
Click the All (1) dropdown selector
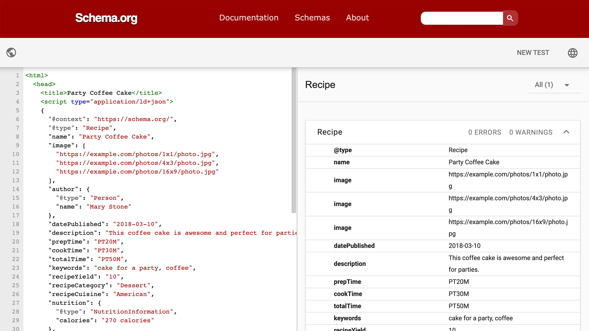coord(551,85)
